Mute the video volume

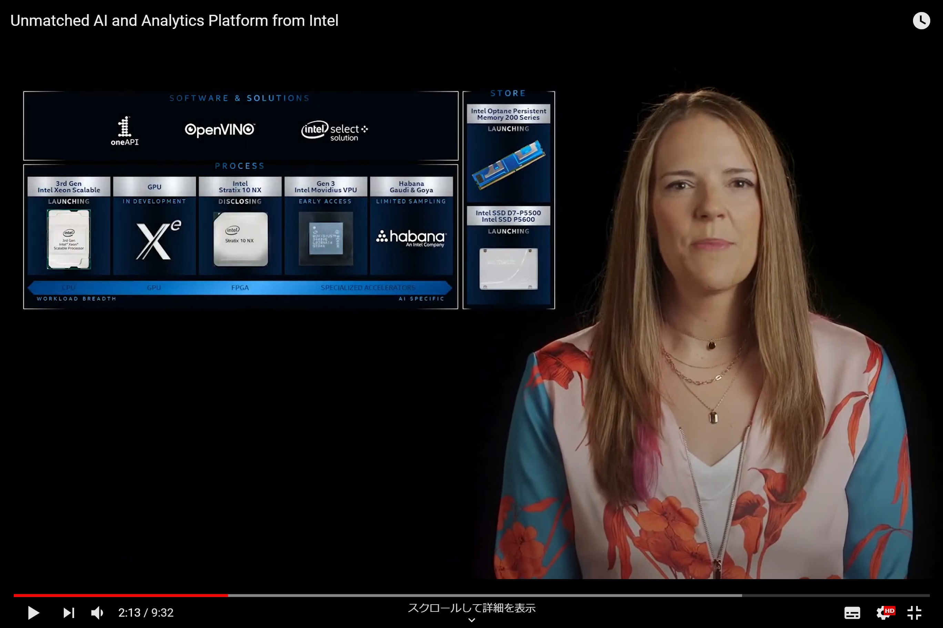tap(97, 613)
